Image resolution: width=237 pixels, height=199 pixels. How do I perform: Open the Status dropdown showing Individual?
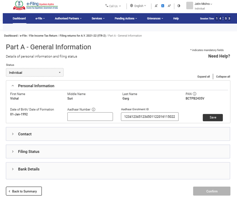coord(35,72)
